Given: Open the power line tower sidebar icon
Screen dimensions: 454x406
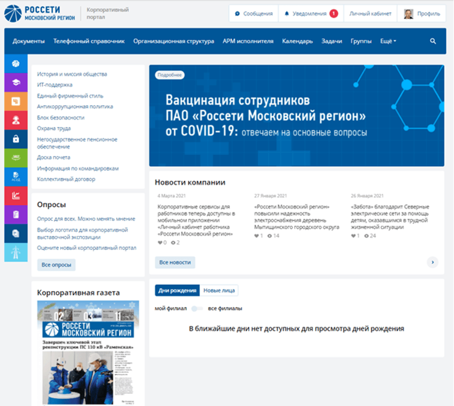Looking at the screenshot, I should 16,252.
